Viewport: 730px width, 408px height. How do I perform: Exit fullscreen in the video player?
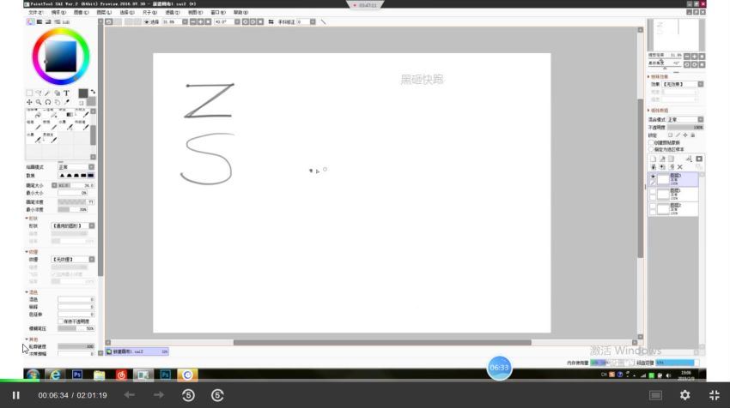click(715, 395)
